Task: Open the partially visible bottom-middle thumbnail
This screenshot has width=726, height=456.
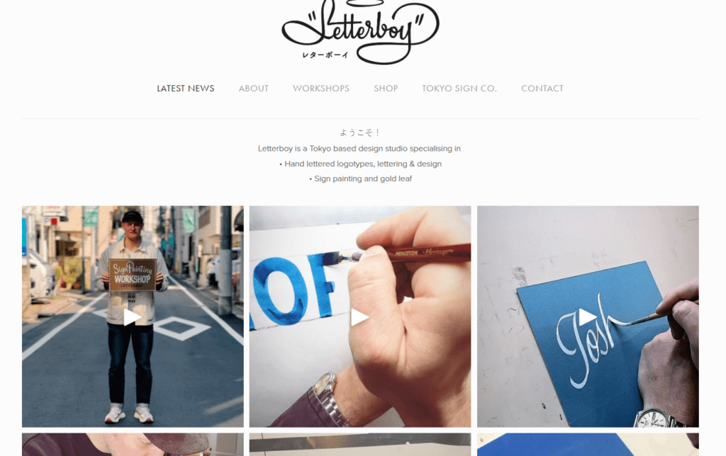Action: (x=360, y=445)
